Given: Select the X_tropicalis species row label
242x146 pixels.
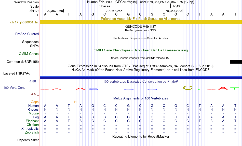Looking at the screenshot, I should click(x=30, y=129).
